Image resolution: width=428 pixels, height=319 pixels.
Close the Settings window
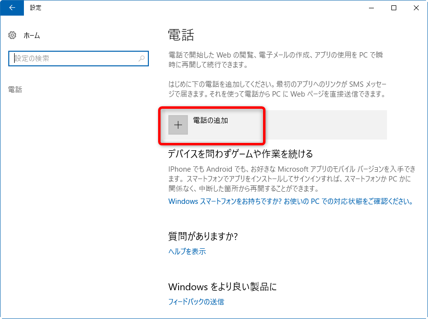pos(416,8)
